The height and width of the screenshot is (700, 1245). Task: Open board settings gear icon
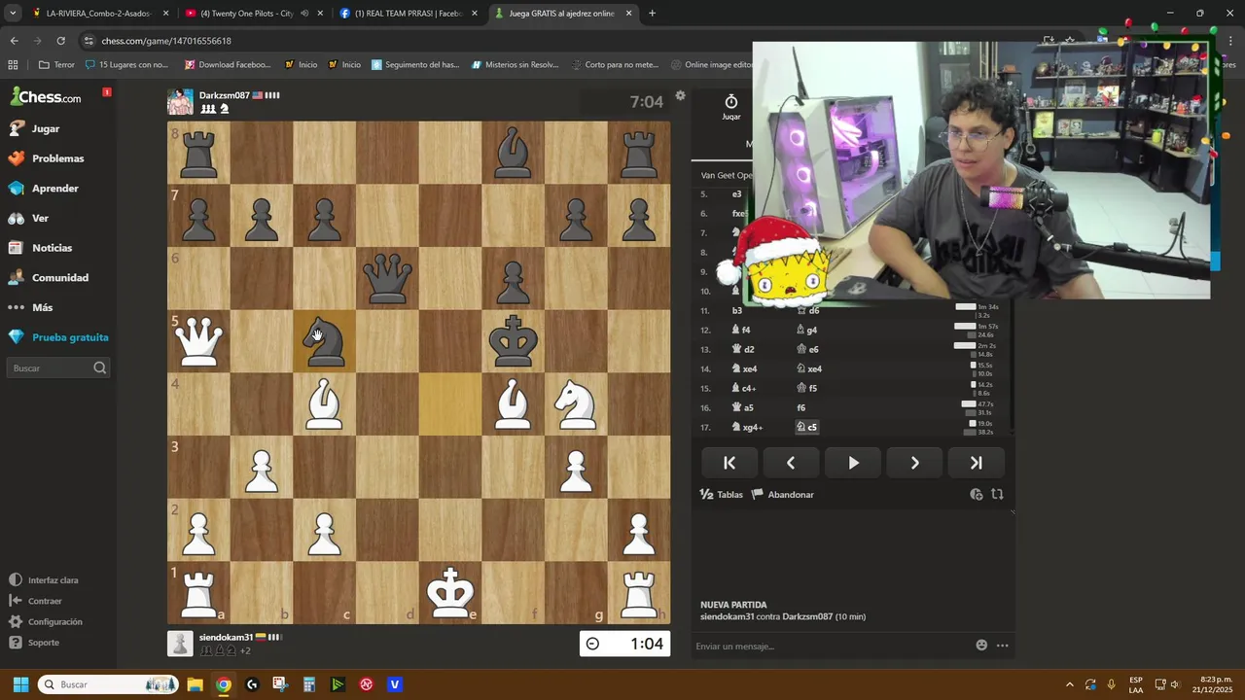pos(681,95)
